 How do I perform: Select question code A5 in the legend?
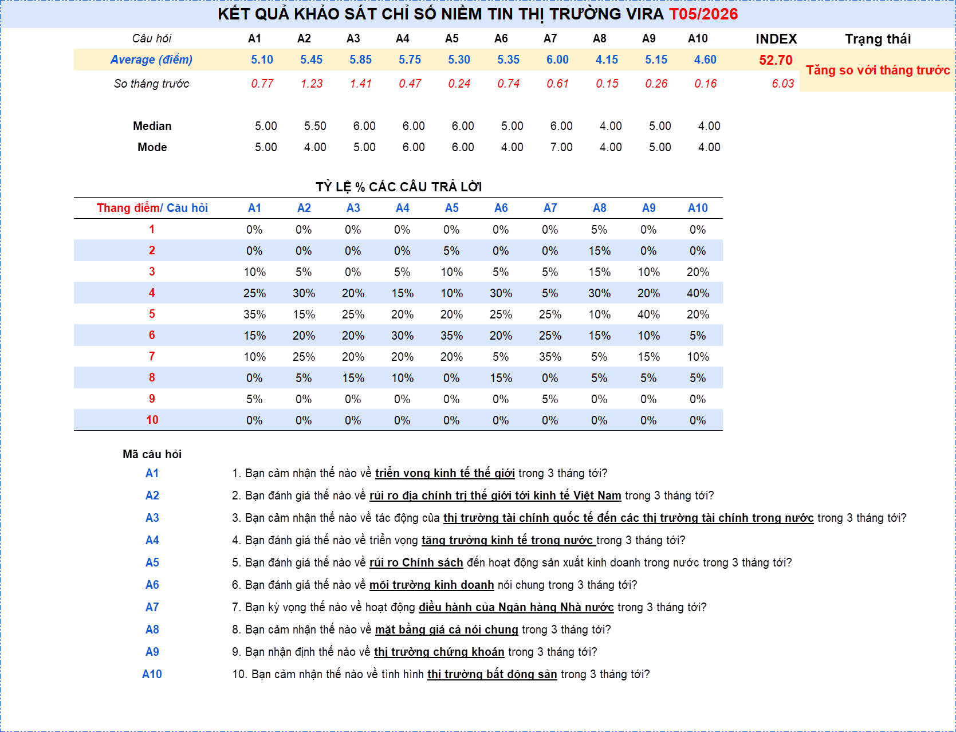click(152, 562)
